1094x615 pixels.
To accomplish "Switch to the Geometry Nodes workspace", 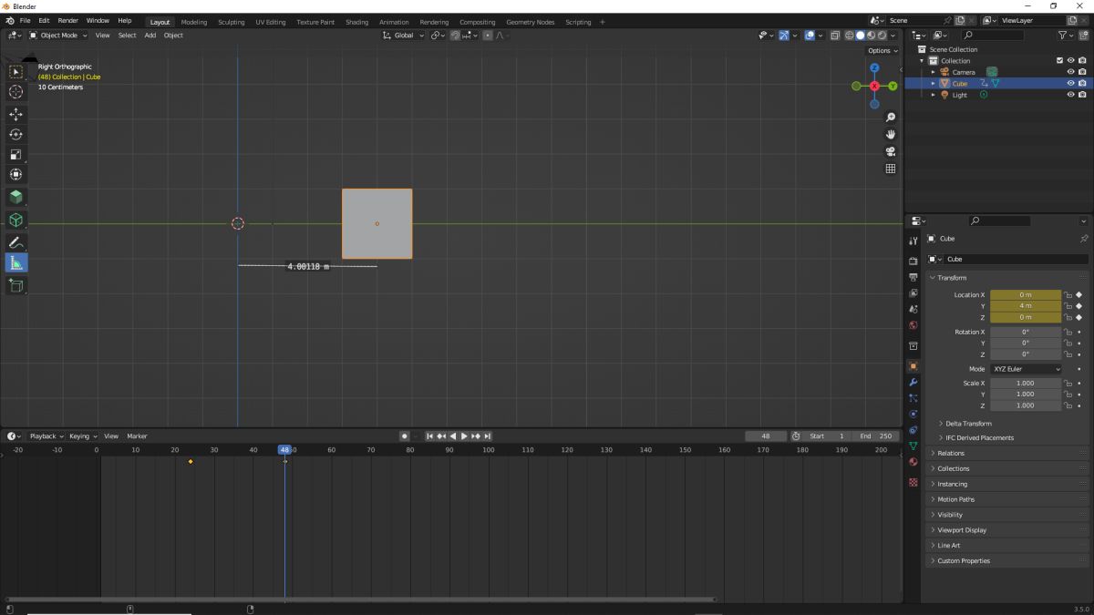I will 530,22.
